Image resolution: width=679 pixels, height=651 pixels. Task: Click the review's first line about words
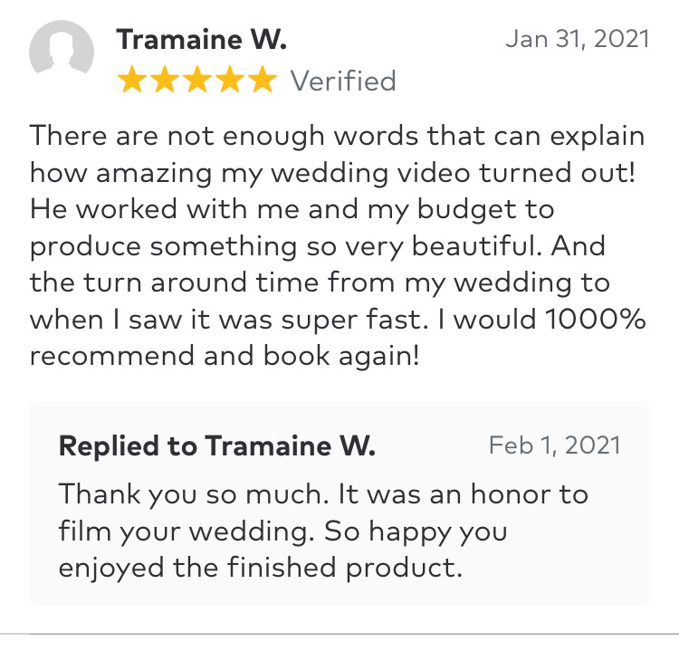click(x=337, y=137)
